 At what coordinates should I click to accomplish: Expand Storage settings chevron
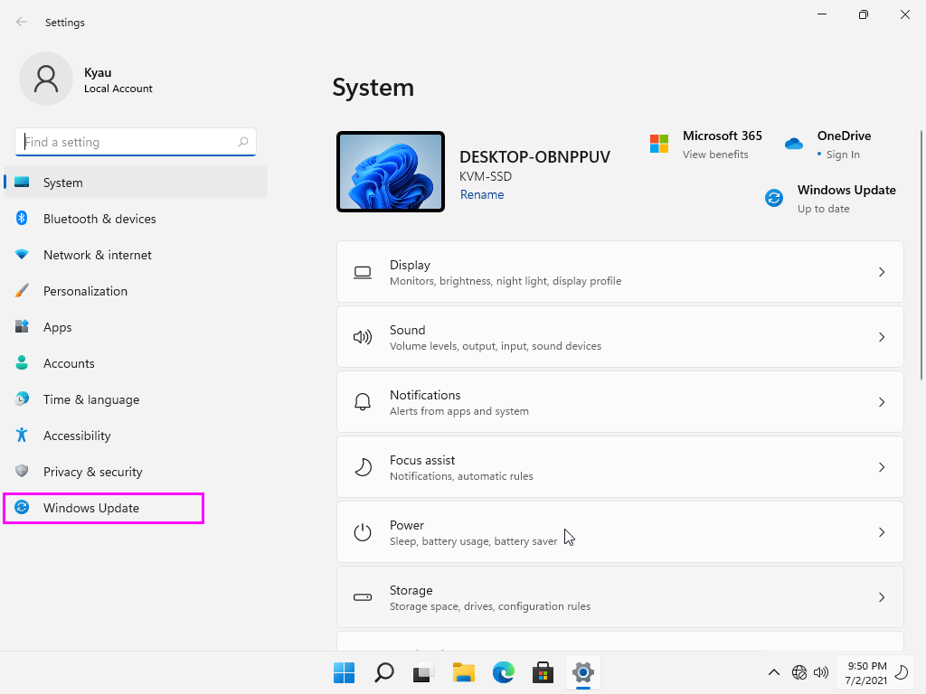(882, 597)
